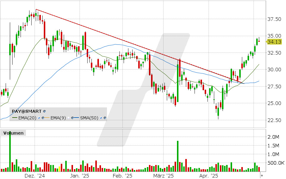This screenshot has width=286, height=179.
Task: Click the Feb. '25 date label
Action: tap(122, 176)
